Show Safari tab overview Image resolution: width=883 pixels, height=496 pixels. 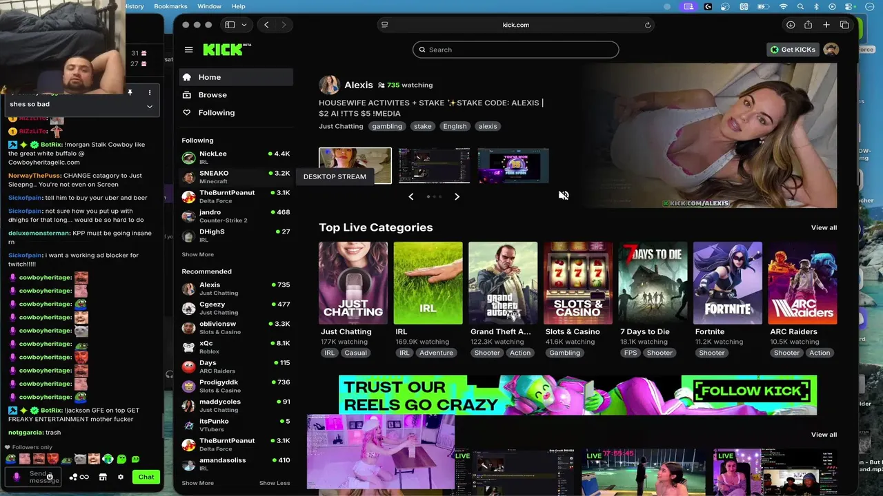pyautogui.click(x=844, y=25)
